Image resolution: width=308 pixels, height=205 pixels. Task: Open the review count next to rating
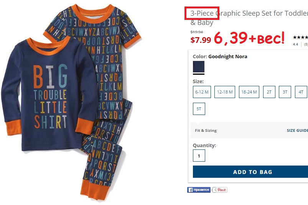pos(306,44)
